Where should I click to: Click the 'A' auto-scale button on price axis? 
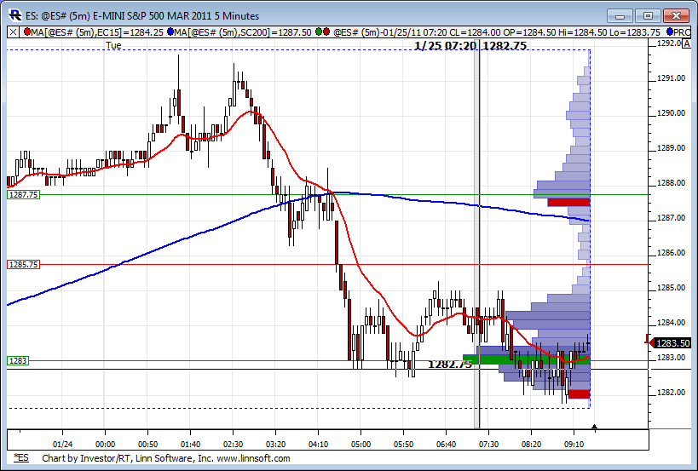click(686, 43)
